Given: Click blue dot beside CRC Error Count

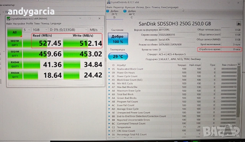Looking at the screenshot, I should [x=109, y=131].
